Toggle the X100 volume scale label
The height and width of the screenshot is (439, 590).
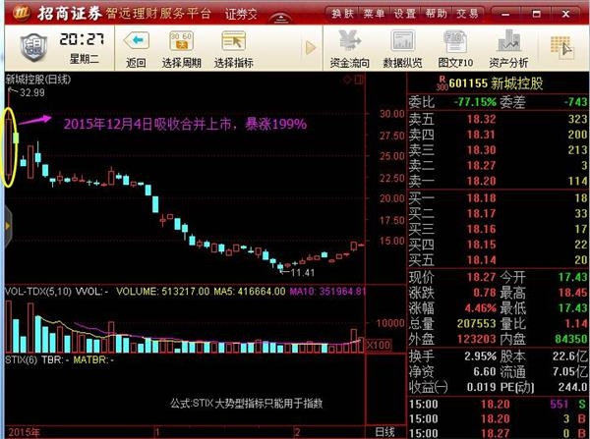pos(379,345)
